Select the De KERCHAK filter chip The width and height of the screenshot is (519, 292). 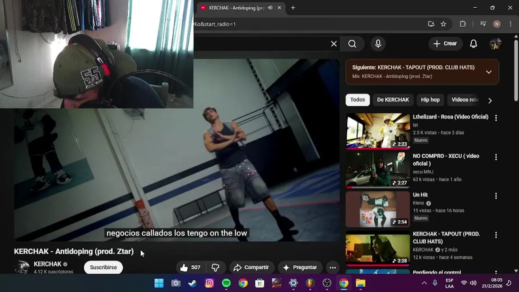(393, 100)
